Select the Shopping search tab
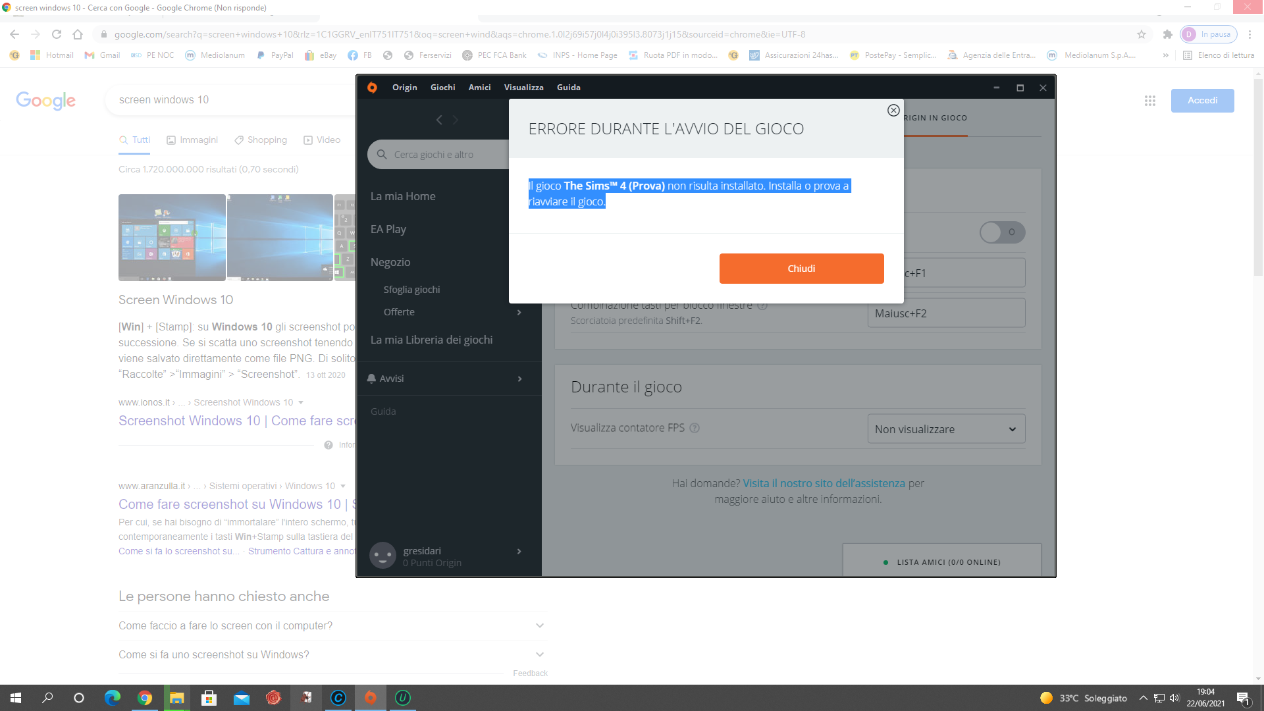Screen dimensions: 1264x711 tap(261, 140)
